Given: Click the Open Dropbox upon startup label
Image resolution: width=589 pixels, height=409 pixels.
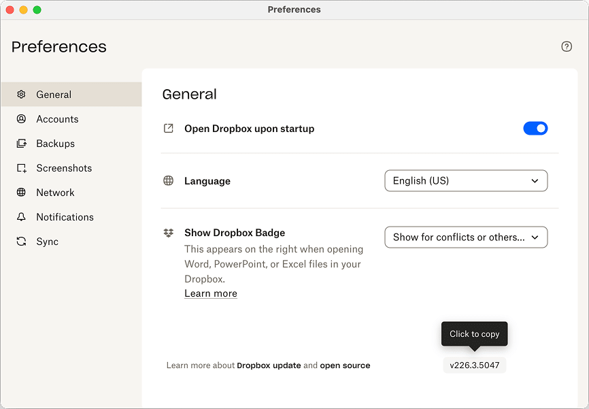Looking at the screenshot, I should 250,129.
